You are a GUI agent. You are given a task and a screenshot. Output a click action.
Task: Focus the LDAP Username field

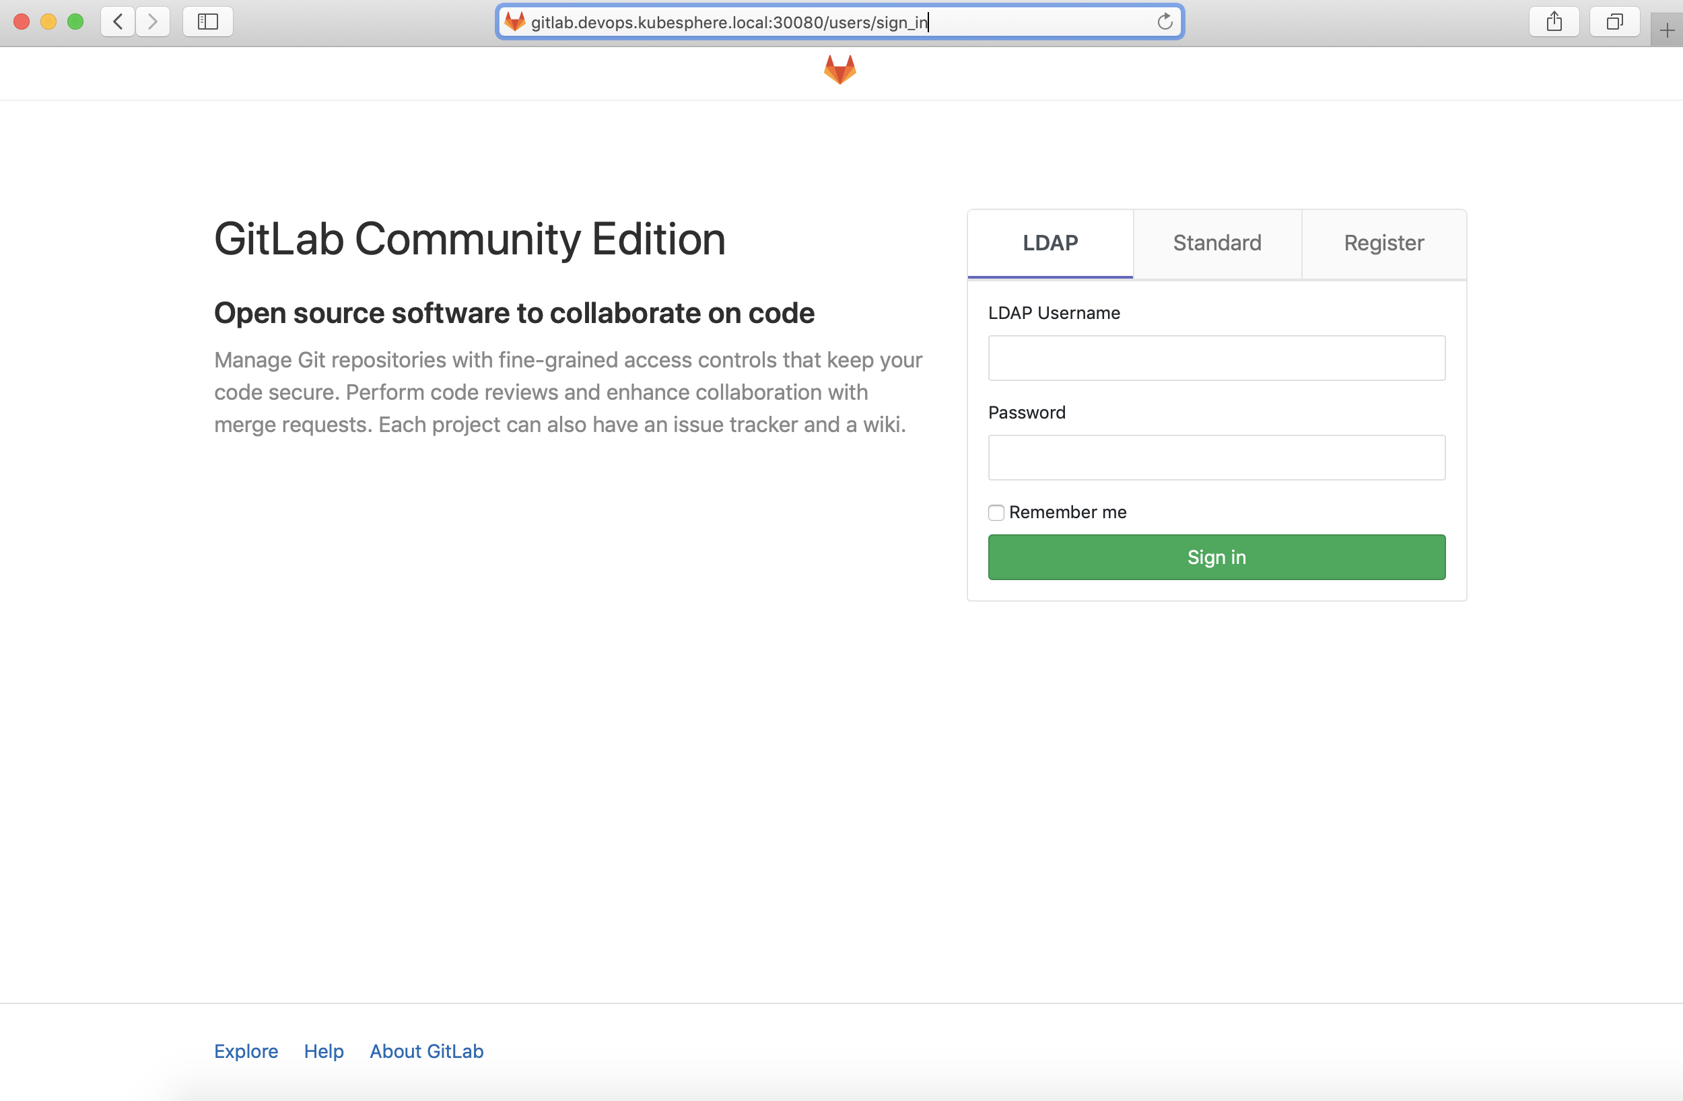pyautogui.click(x=1216, y=358)
